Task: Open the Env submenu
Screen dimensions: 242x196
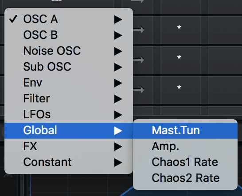Action: pos(69,83)
